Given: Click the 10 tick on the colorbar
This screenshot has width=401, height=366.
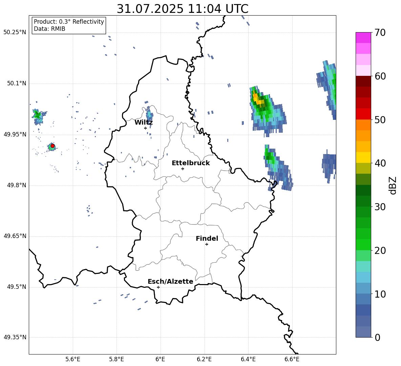Looking at the screenshot, I should point(380,294).
